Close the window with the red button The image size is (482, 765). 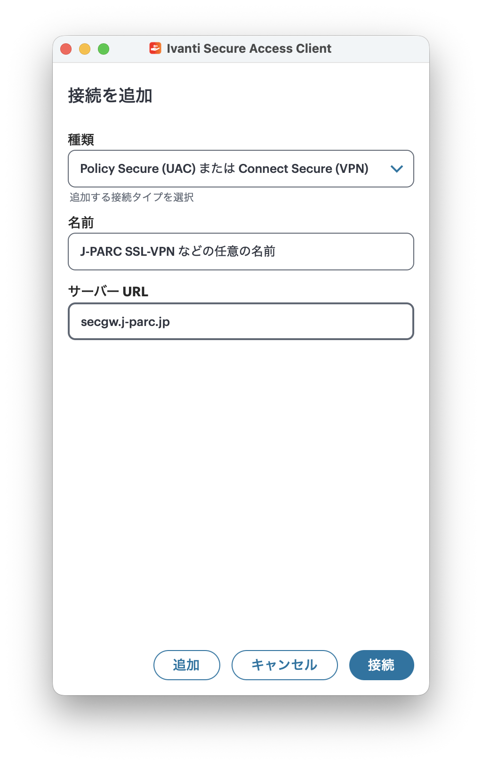click(66, 49)
